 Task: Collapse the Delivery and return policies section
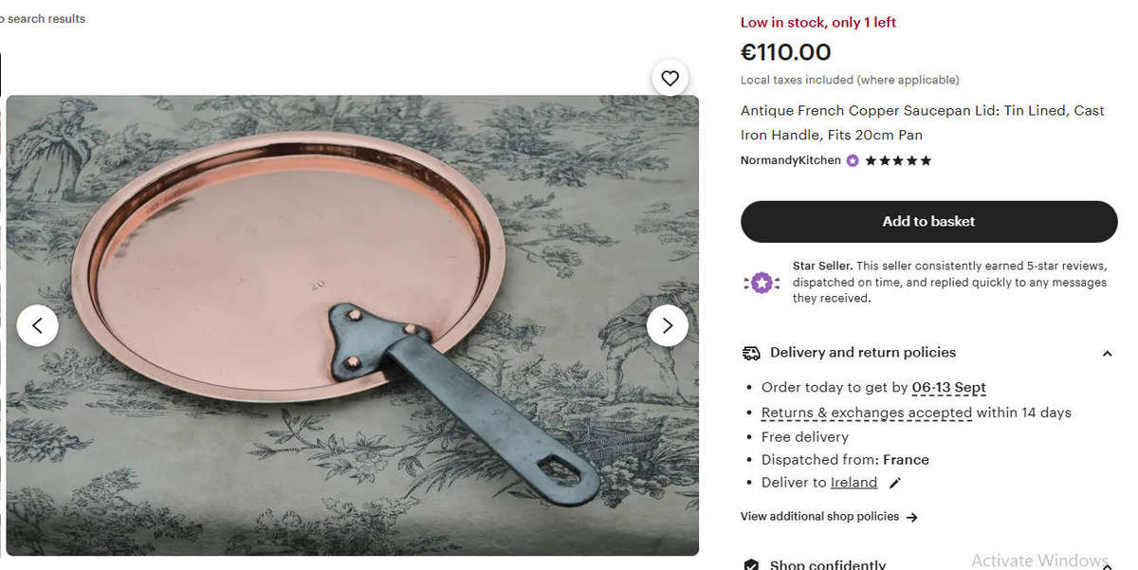coord(1107,353)
